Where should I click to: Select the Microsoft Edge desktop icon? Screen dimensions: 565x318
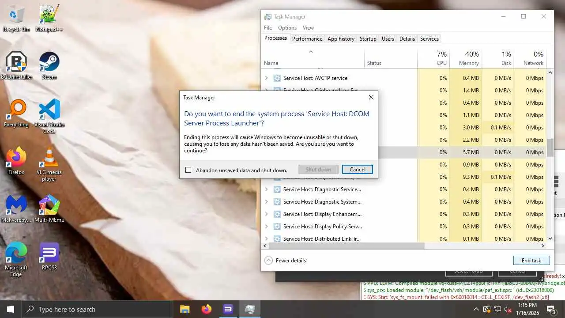click(16, 260)
